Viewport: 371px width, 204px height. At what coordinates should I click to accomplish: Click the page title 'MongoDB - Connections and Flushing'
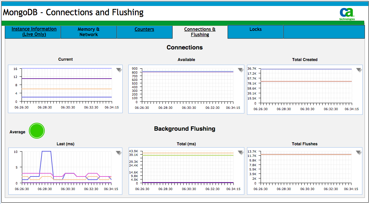[73, 12]
